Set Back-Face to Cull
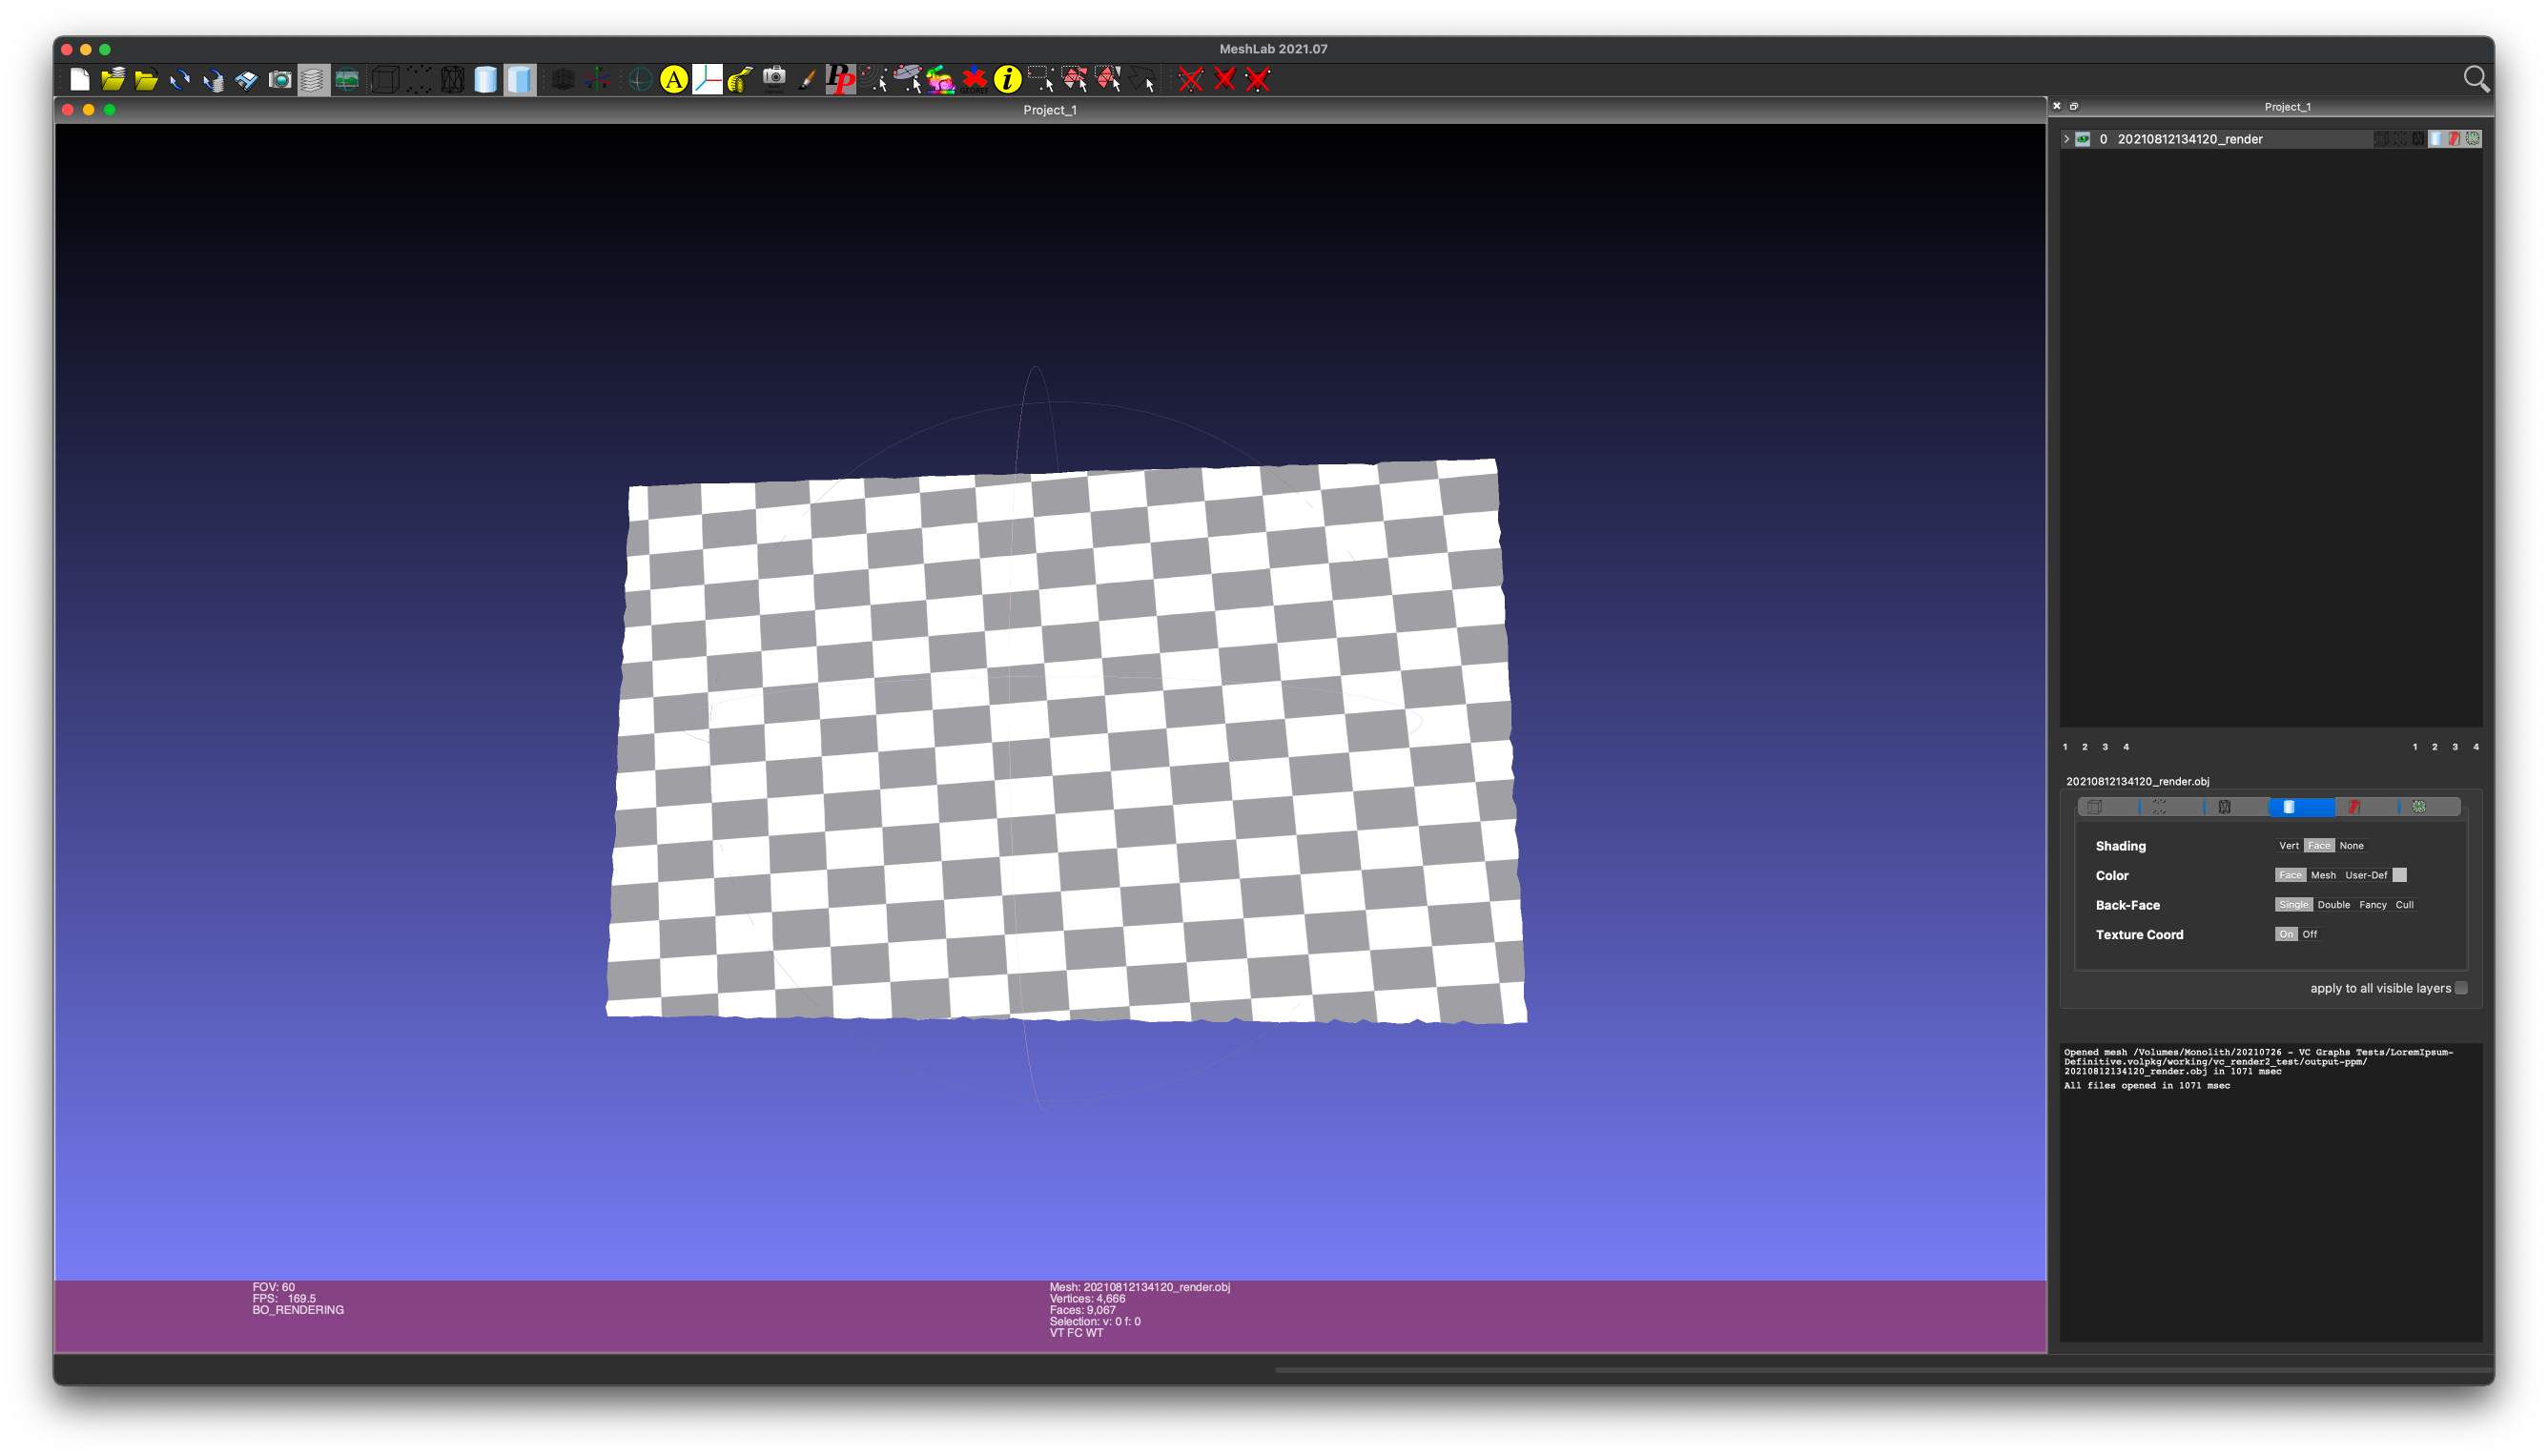Screen dimensions: 2548x1456 coord(2405,905)
